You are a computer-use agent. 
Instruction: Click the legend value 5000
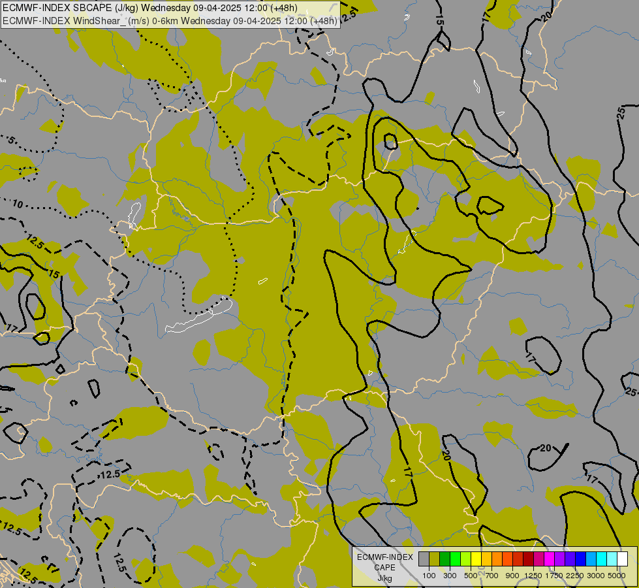617,576
